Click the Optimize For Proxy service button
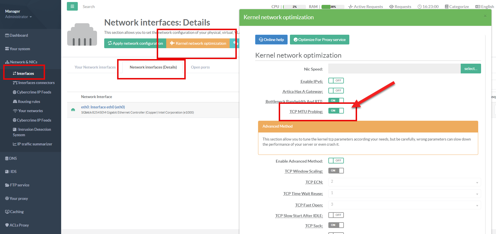Screen dimensions: 496x234 point(319,40)
